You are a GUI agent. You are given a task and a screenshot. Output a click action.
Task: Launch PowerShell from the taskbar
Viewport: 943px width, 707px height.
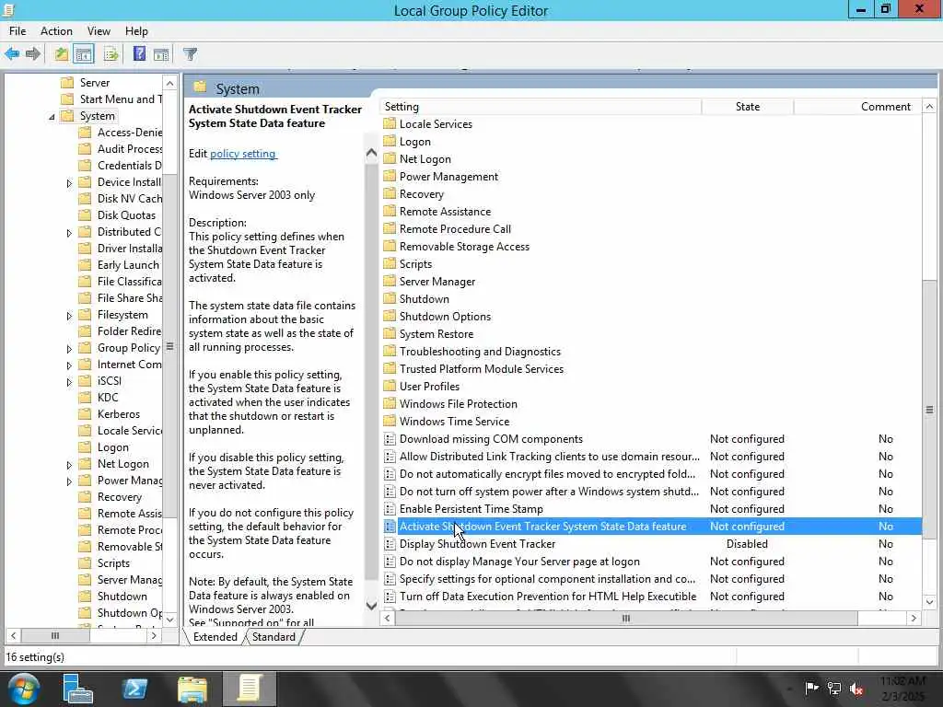(x=134, y=689)
